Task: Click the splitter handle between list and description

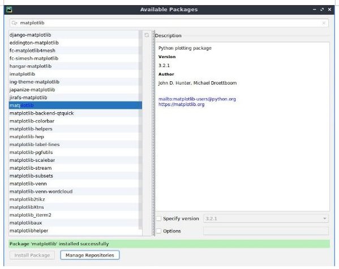Action: click(x=153, y=133)
